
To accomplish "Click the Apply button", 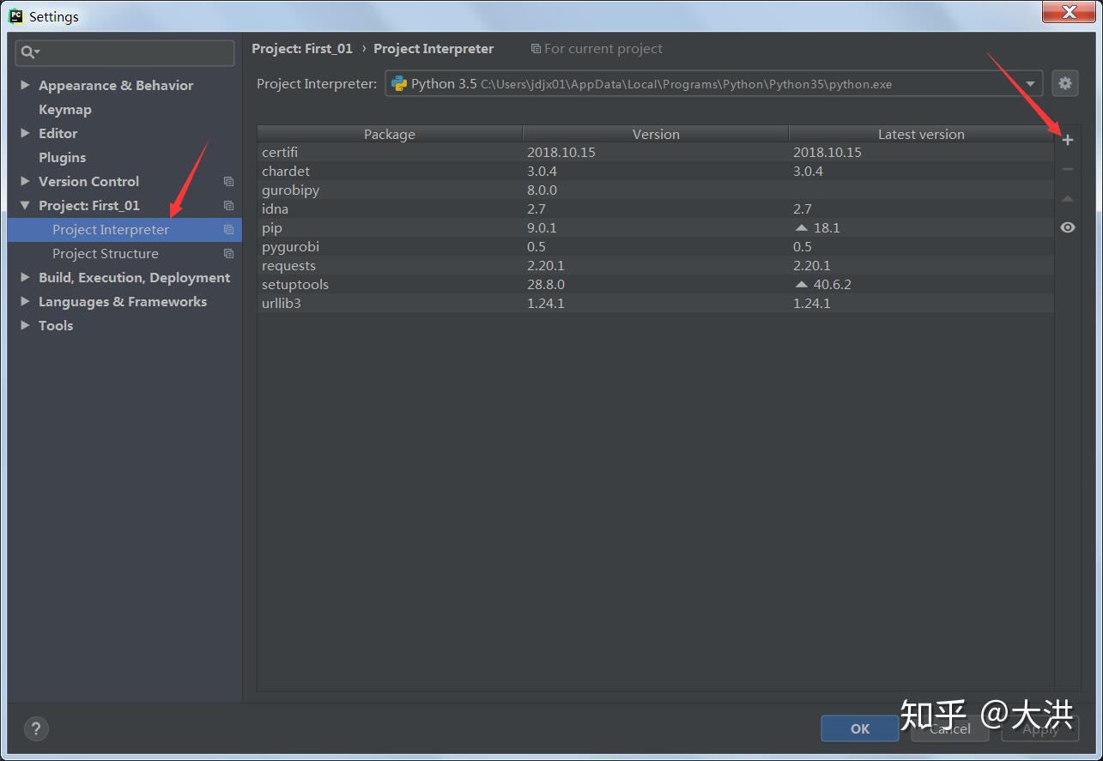I will [1039, 728].
